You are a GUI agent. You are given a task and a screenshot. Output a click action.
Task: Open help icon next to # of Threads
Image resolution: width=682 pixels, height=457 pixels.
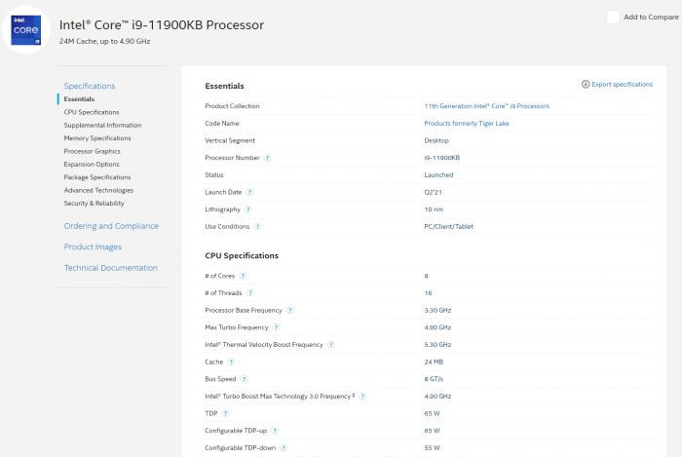point(250,292)
